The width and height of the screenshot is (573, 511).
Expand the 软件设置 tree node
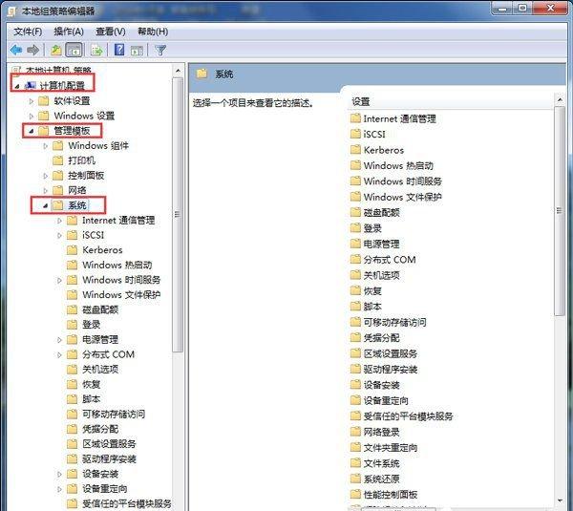pos(32,101)
